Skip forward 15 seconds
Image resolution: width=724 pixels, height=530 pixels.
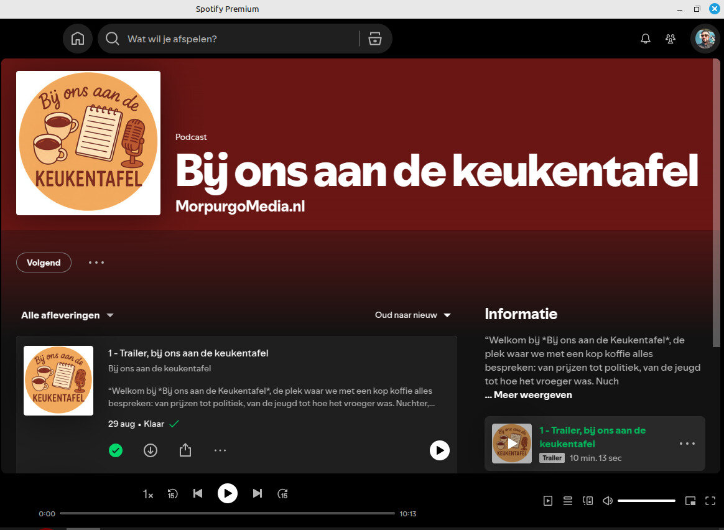[283, 494]
